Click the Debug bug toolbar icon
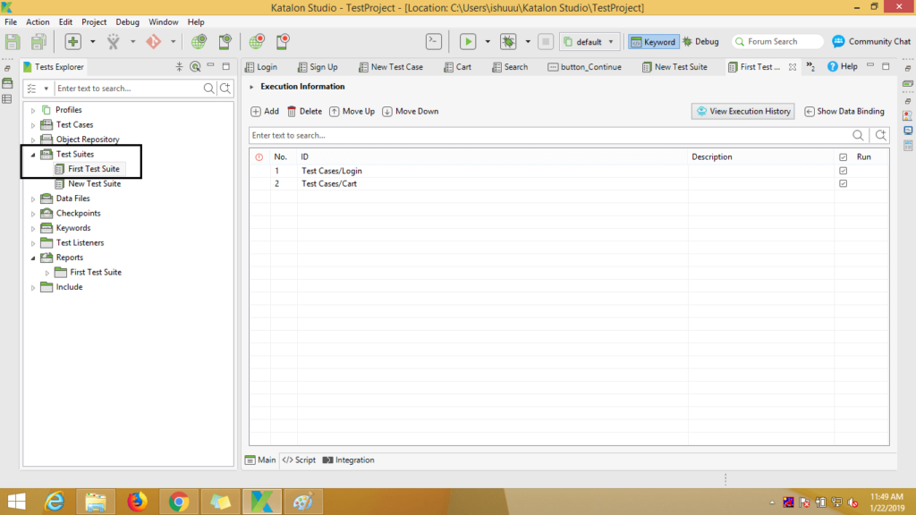 click(x=508, y=41)
